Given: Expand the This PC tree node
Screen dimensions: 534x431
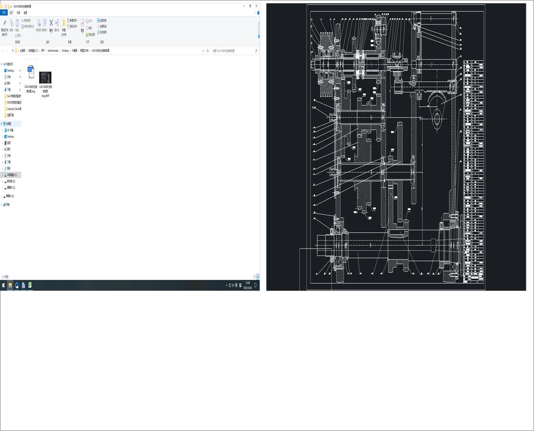Looking at the screenshot, I should point(2,123).
